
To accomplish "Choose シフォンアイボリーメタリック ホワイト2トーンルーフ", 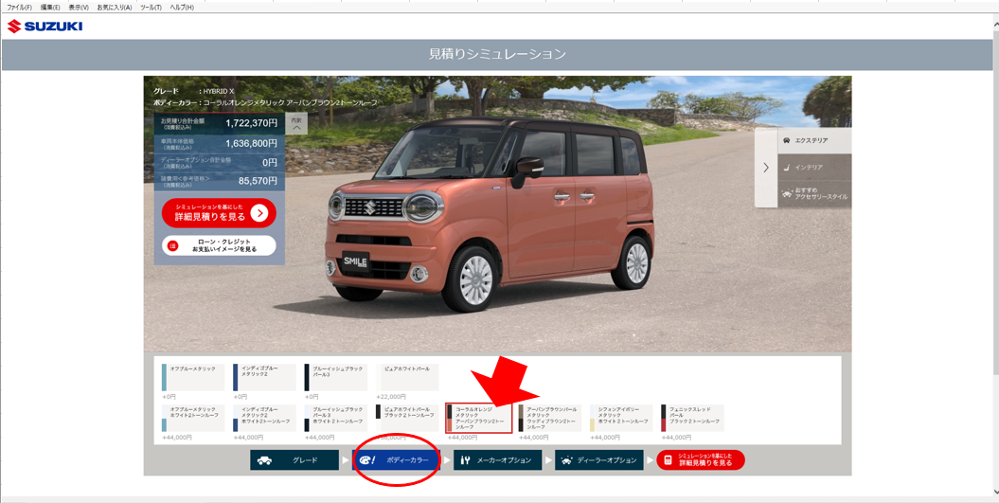I will pyautogui.click(x=621, y=418).
